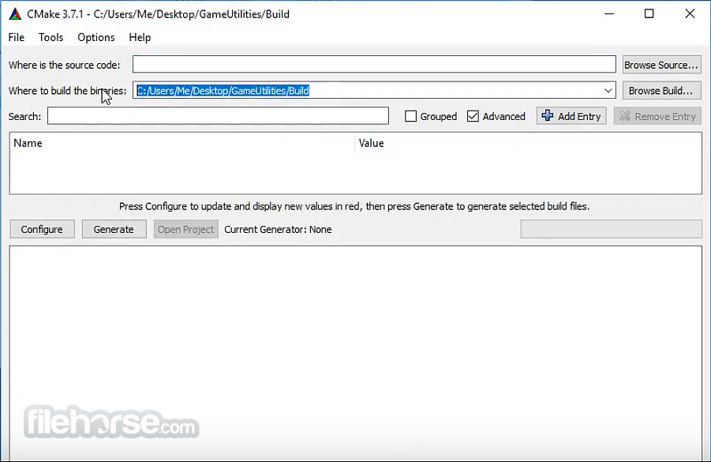The width and height of the screenshot is (711, 462).
Task: Click the 'Current Generator: None' text
Action: pos(278,229)
